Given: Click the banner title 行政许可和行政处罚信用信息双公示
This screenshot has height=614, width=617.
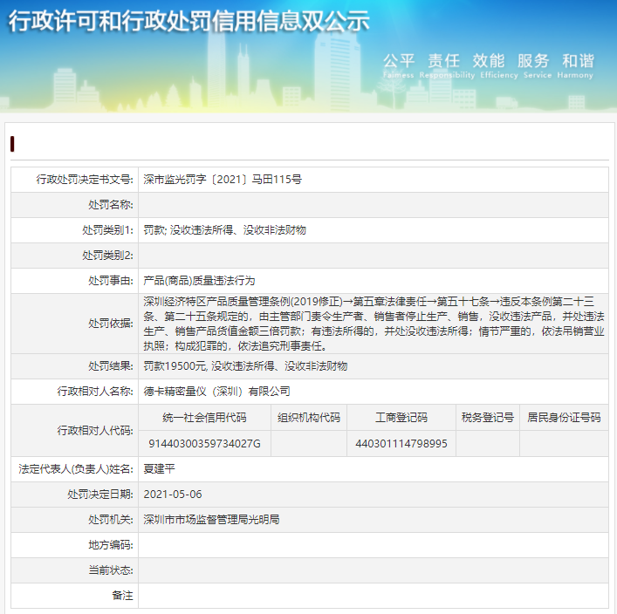Looking at the screenshot, I should 189,22.
